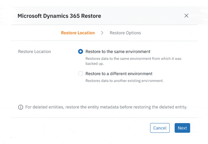Select the Restore Location step tab
The height and width of the screenshot is (144, 208).
(x=78, y=33)
